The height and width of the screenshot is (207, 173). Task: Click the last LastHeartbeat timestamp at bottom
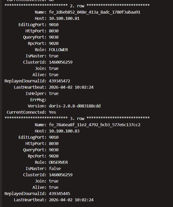pos(71,200)
